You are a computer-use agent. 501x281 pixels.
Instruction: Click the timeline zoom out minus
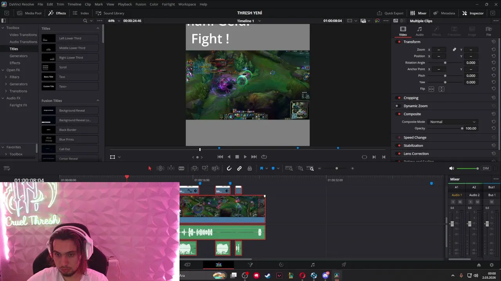[319, 168]
